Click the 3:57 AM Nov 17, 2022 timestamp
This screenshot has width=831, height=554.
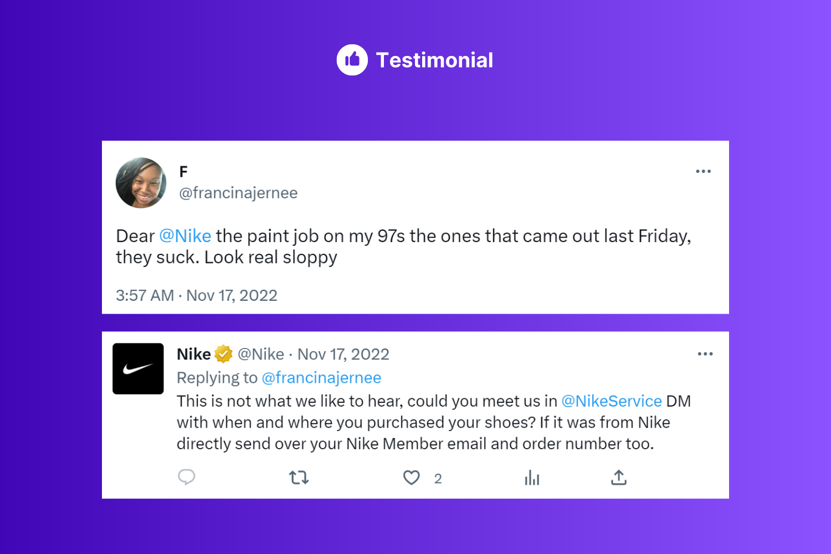tap(197, 295)
